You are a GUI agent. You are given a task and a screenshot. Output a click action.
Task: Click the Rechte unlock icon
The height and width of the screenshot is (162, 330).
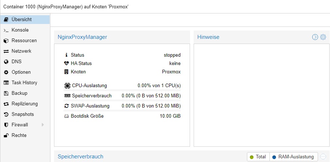(6, 135)
